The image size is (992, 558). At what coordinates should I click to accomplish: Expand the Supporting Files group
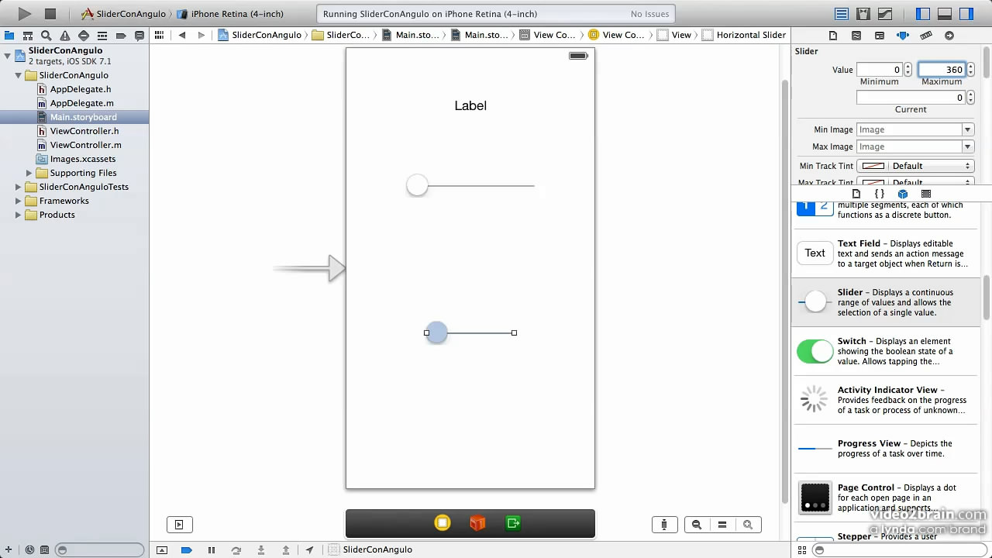point(29,173)
